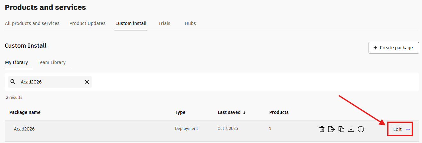Clear the search field with X icon
The width and height of the screenshot is (422, 143).
point(87,82)
